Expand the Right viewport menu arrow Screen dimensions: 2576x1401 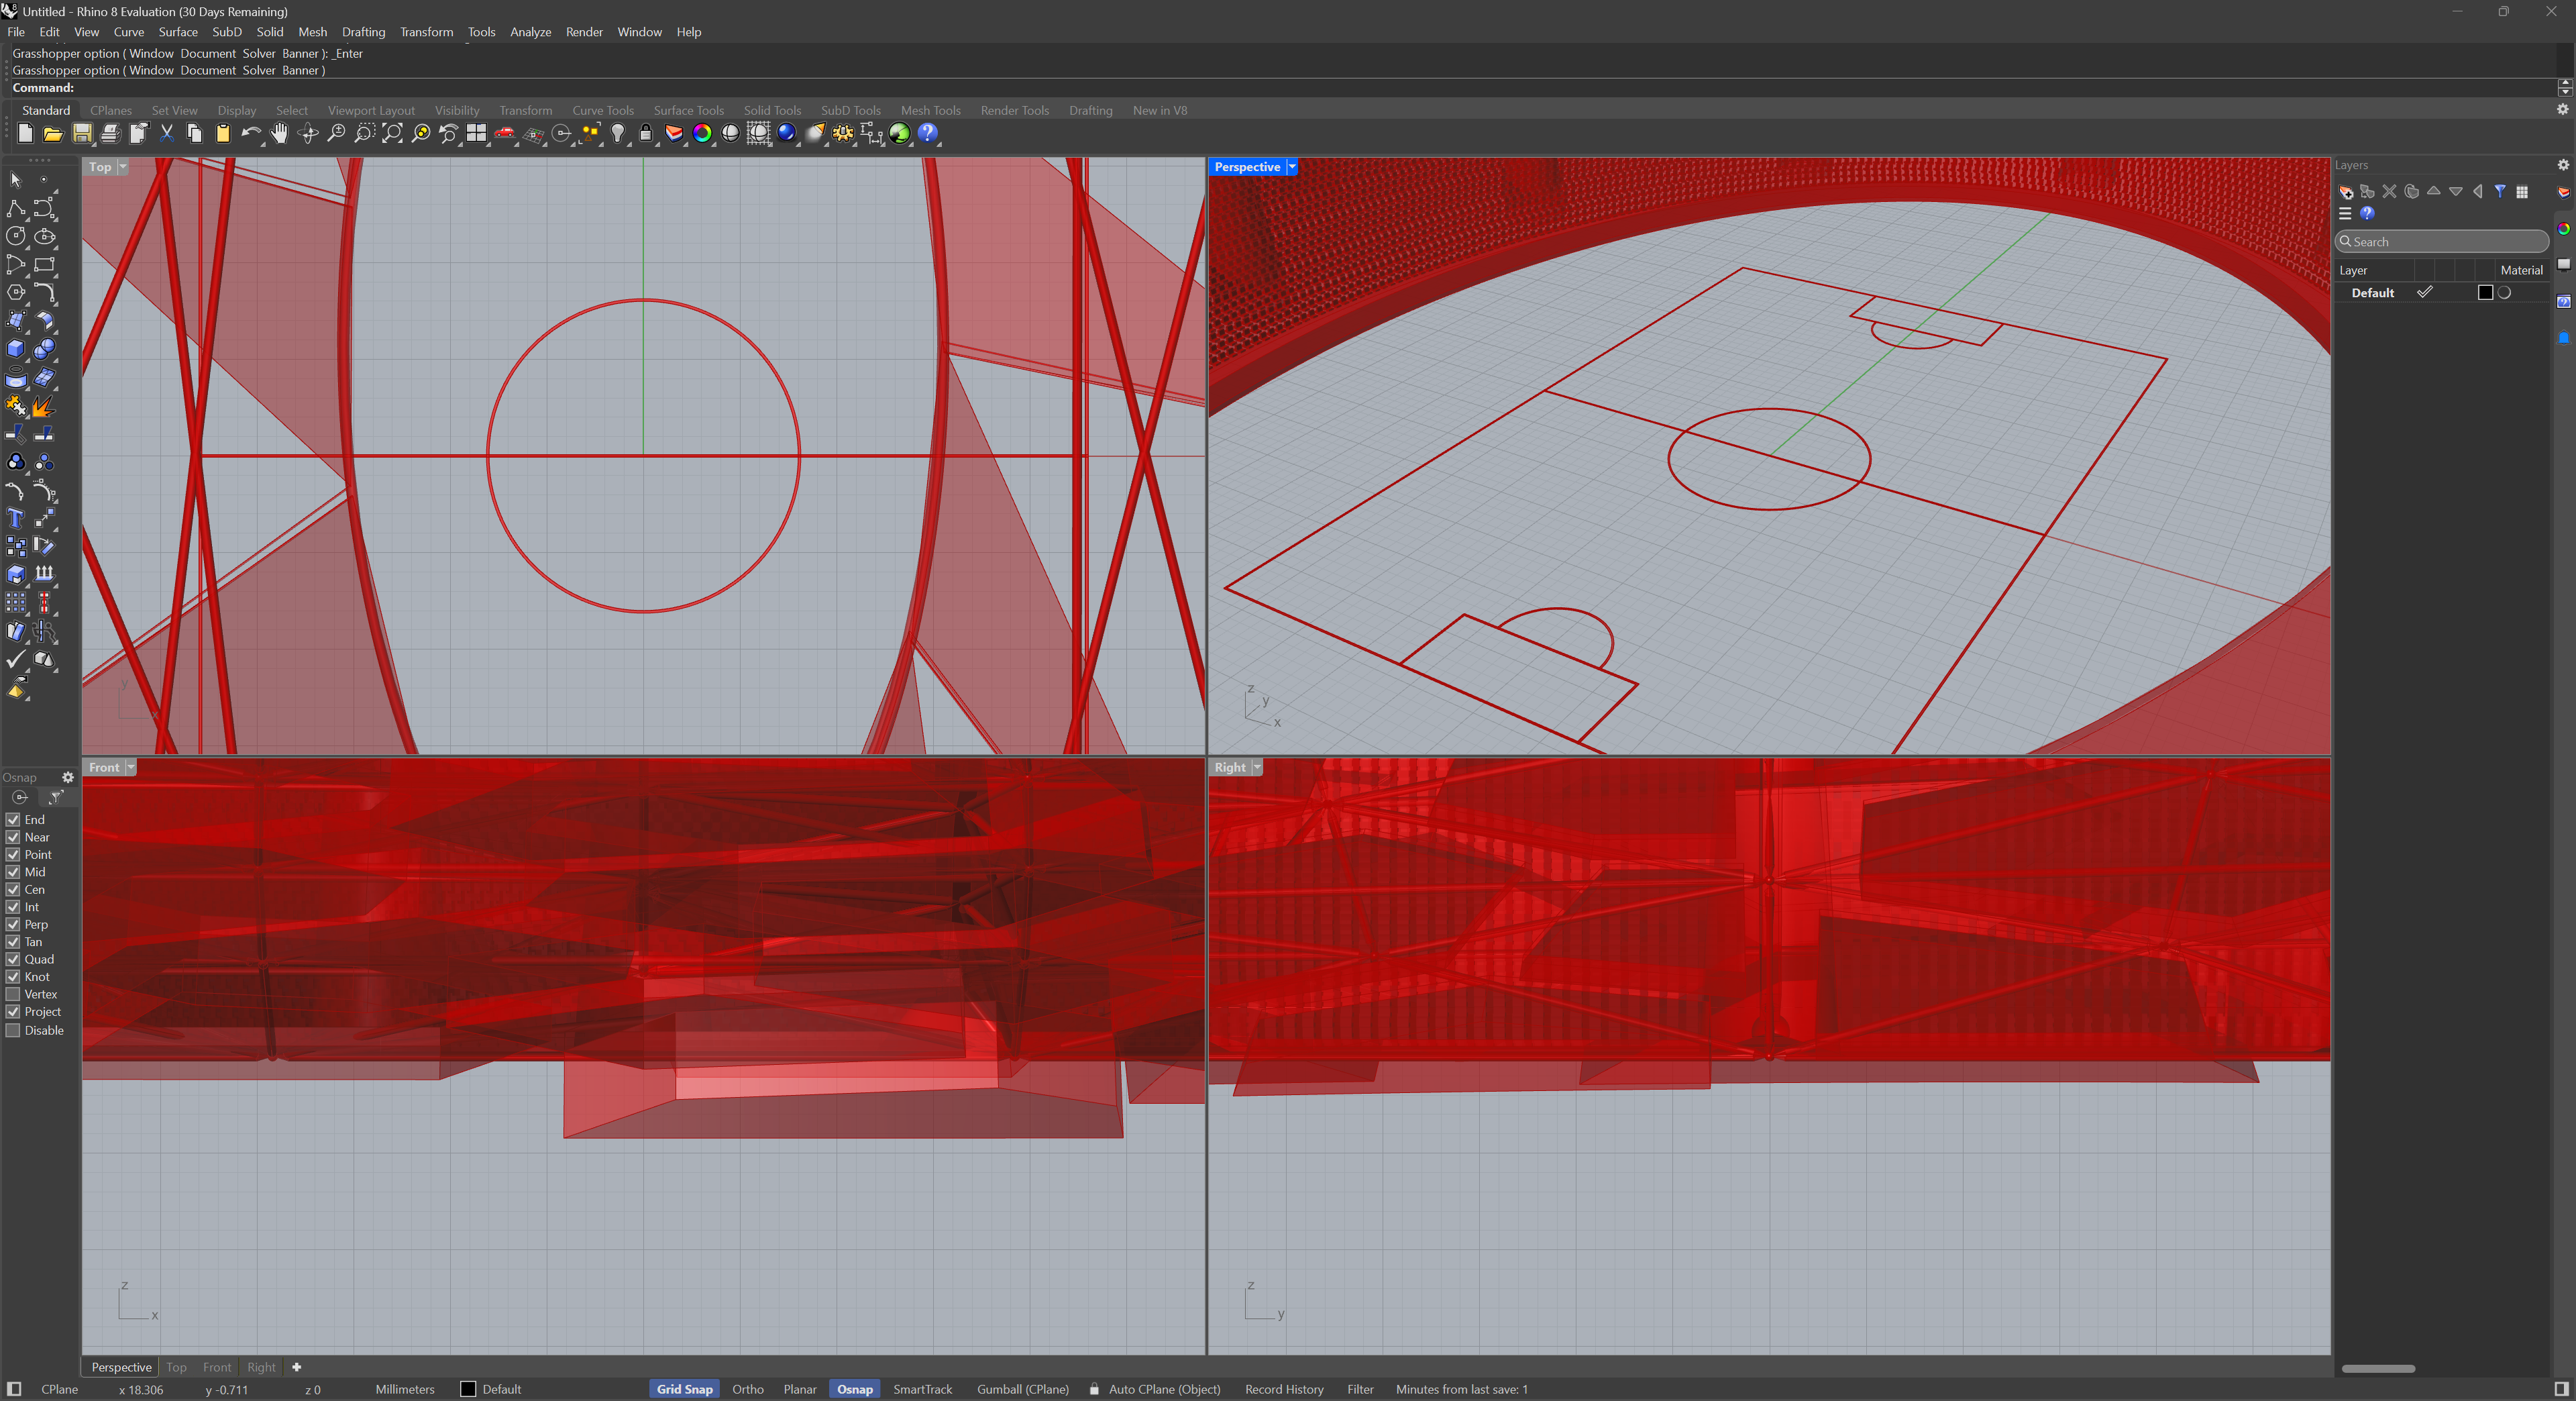pyautogui.click(x=1257, y=767)
